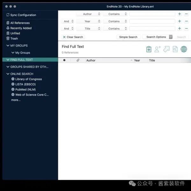Click the Clear Search button
Viewport: 191px width, 191px height.
(73, 37)
